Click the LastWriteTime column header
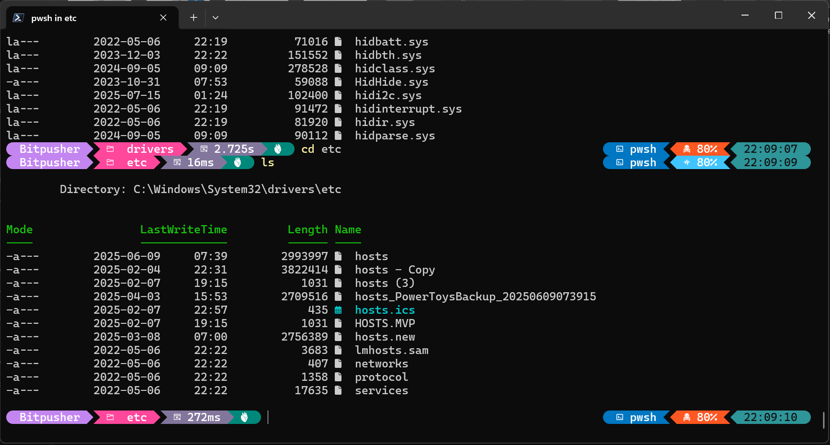The image size is (830, 445). 183,229
